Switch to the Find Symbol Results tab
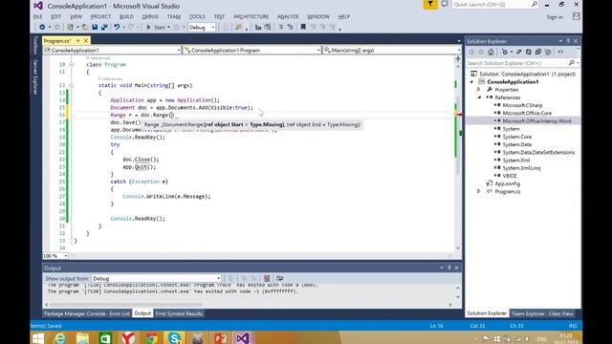The image size is (612, 344). click(x=179, y=313)
